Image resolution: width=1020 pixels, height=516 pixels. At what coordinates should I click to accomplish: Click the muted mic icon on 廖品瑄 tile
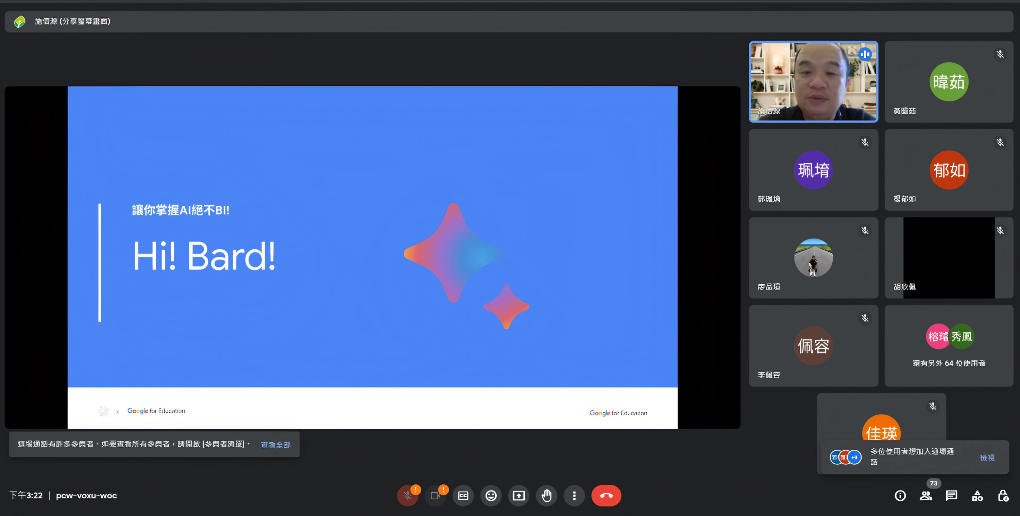tap(865, 231)
